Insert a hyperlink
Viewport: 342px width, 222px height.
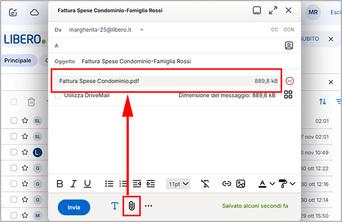click(x=227, y=184)
